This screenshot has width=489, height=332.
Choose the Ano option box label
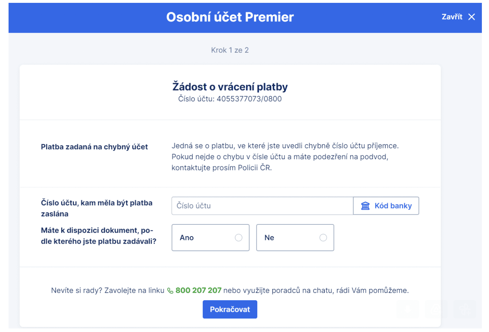coord(187,238)
